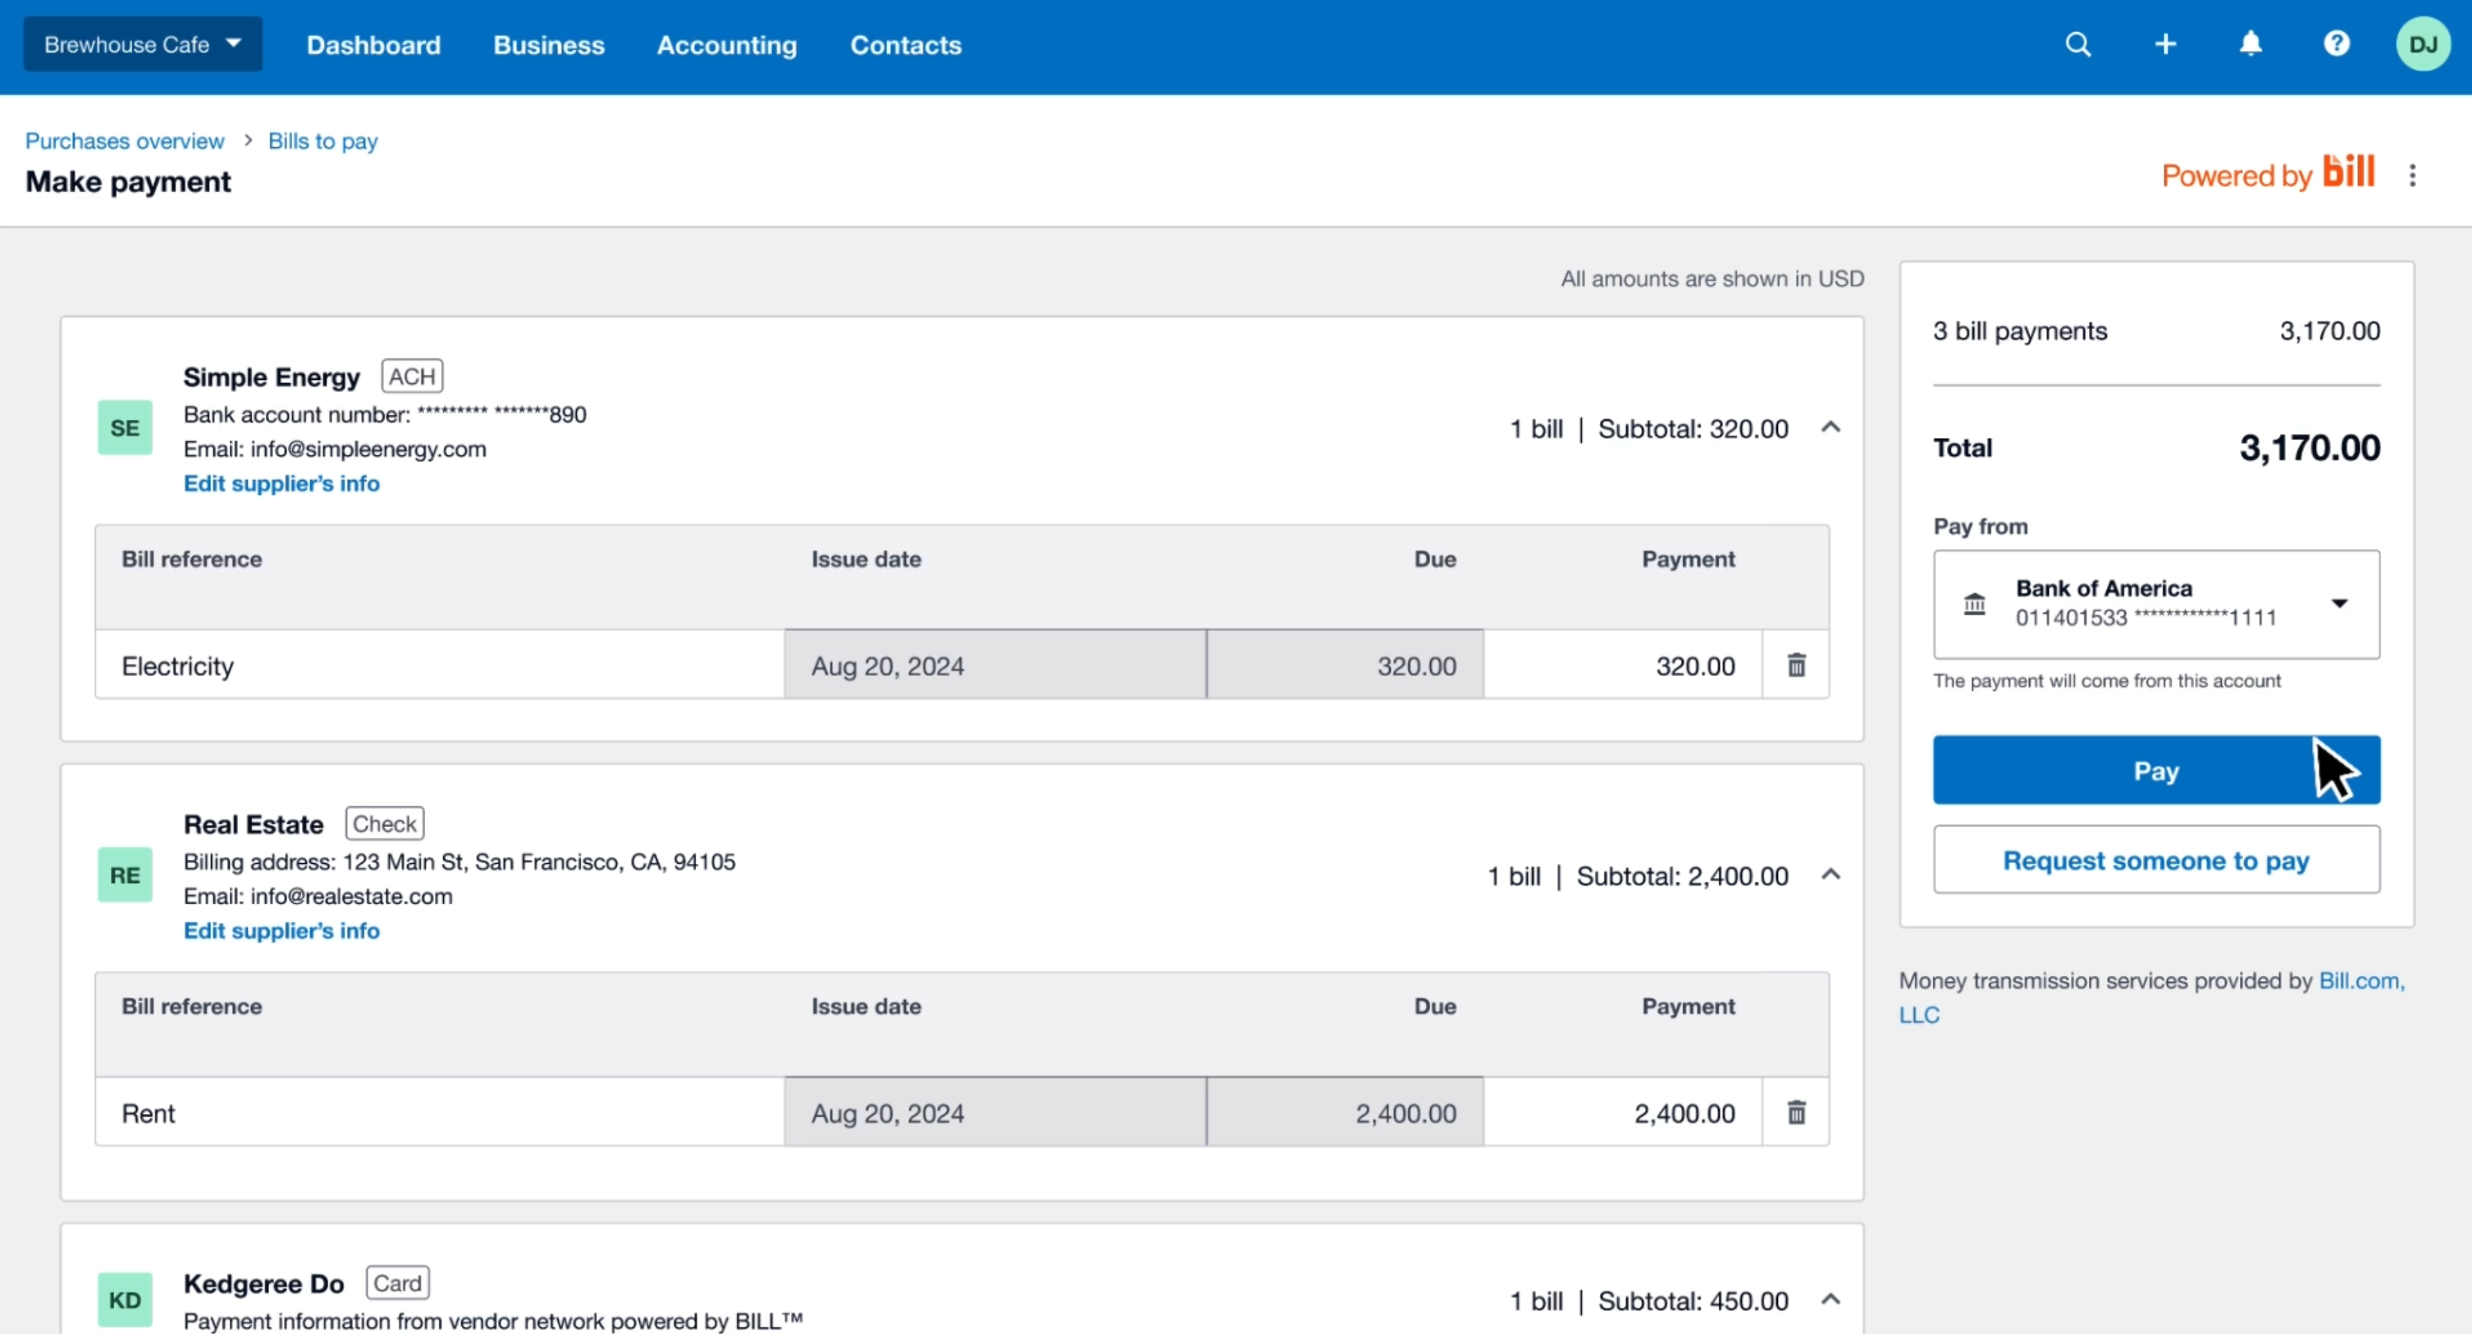
Task: Go to Purchases overview breadcrumb
Action: [x=125, y=141]
